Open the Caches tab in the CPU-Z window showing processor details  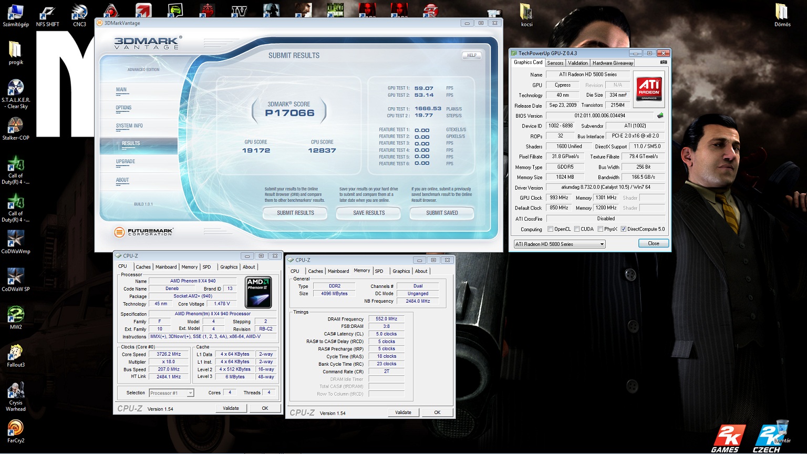(143, 267)
